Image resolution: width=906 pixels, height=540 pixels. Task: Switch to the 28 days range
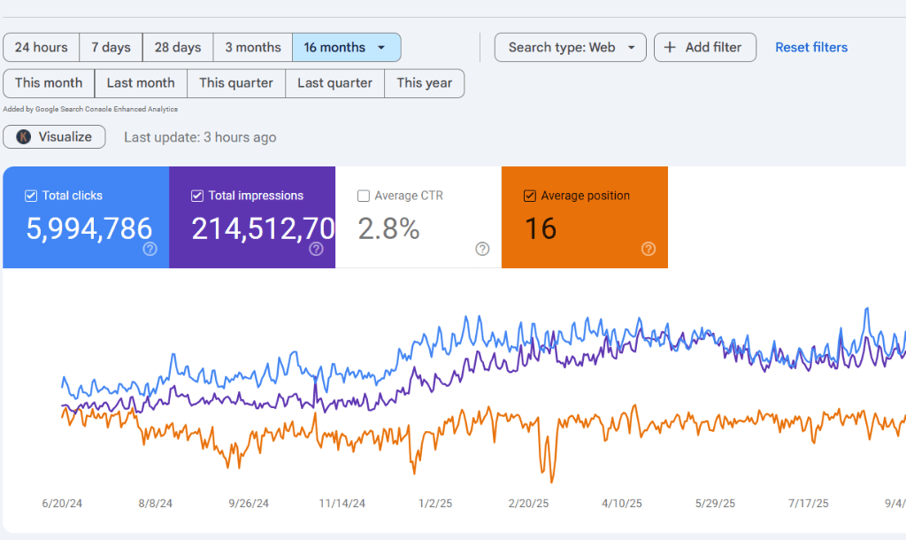pos(177,47)
